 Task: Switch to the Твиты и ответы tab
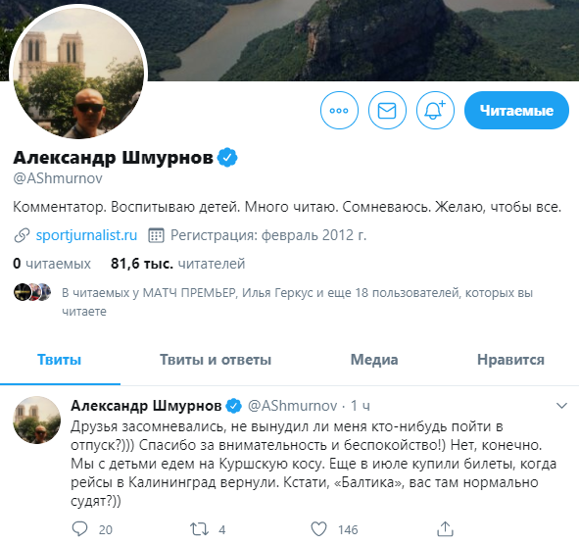[x=216, y=360]
